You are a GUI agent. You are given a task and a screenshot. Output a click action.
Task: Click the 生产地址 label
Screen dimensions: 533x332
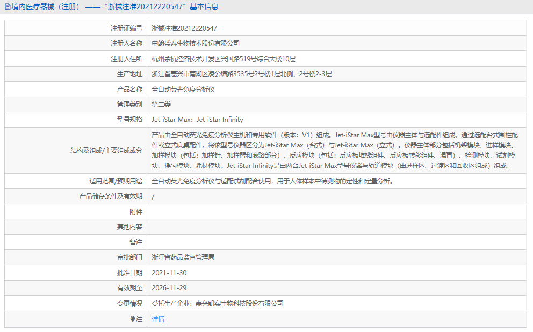[129, 73]
